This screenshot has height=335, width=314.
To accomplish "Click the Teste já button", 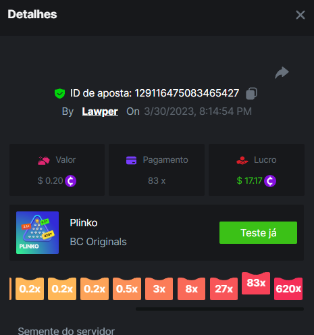I will 258,232.
